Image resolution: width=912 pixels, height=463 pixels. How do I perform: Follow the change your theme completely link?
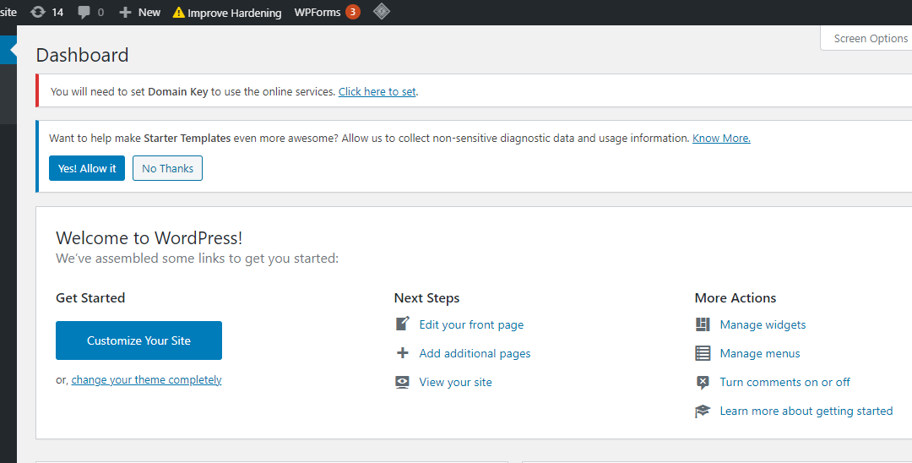147,380
